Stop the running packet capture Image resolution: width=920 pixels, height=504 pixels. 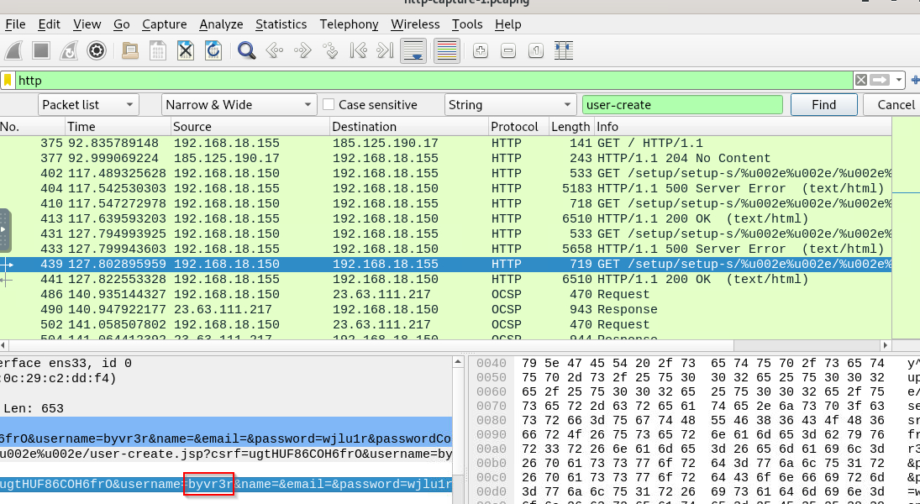41,51
